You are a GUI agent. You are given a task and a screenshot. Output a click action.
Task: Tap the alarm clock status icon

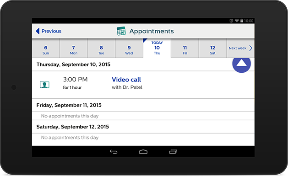pos(231,21)
